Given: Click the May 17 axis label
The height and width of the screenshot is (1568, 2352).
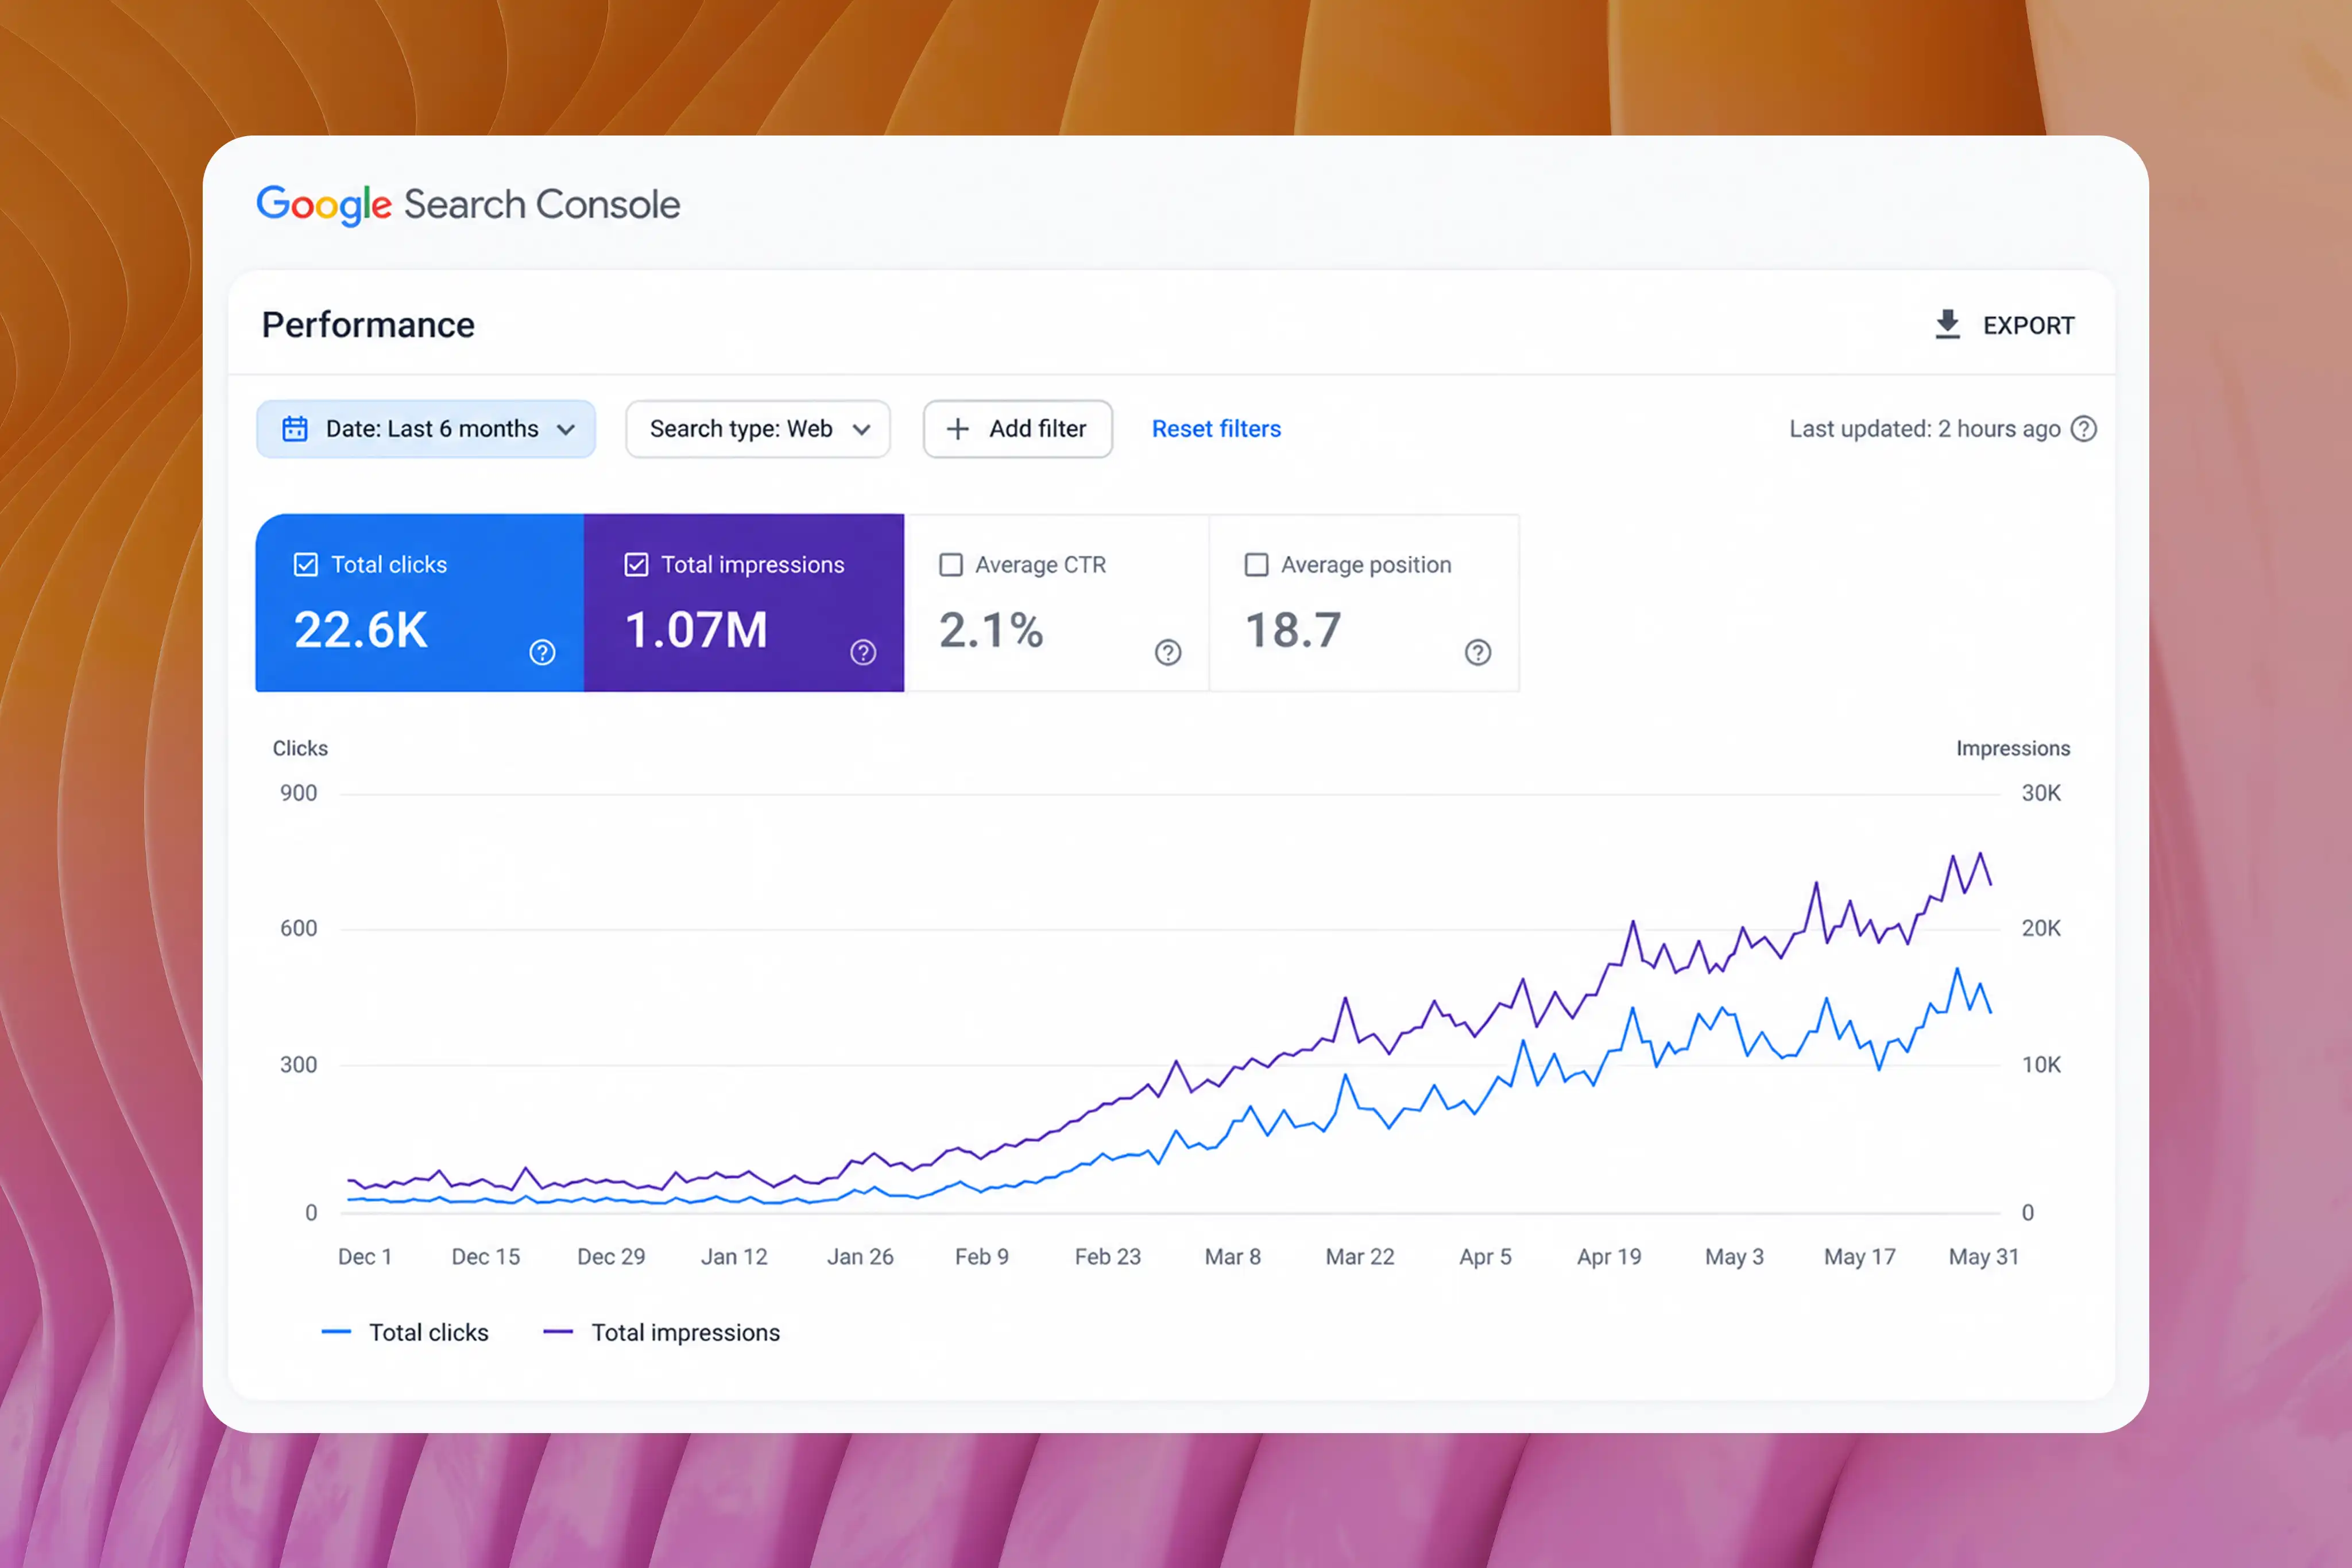Looking at the screenshot, I should [x=1860, y=1257].
